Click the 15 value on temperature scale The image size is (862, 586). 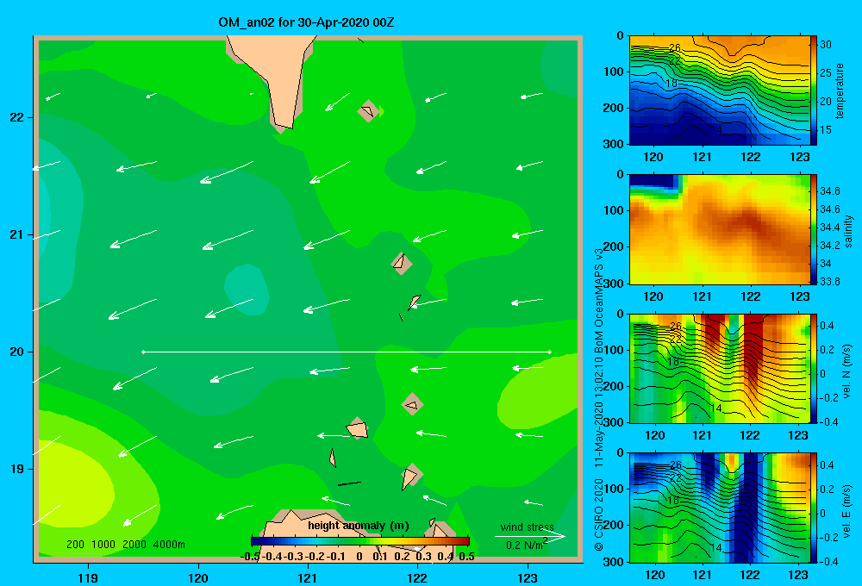pyautogui.click(x=826, y=130)
